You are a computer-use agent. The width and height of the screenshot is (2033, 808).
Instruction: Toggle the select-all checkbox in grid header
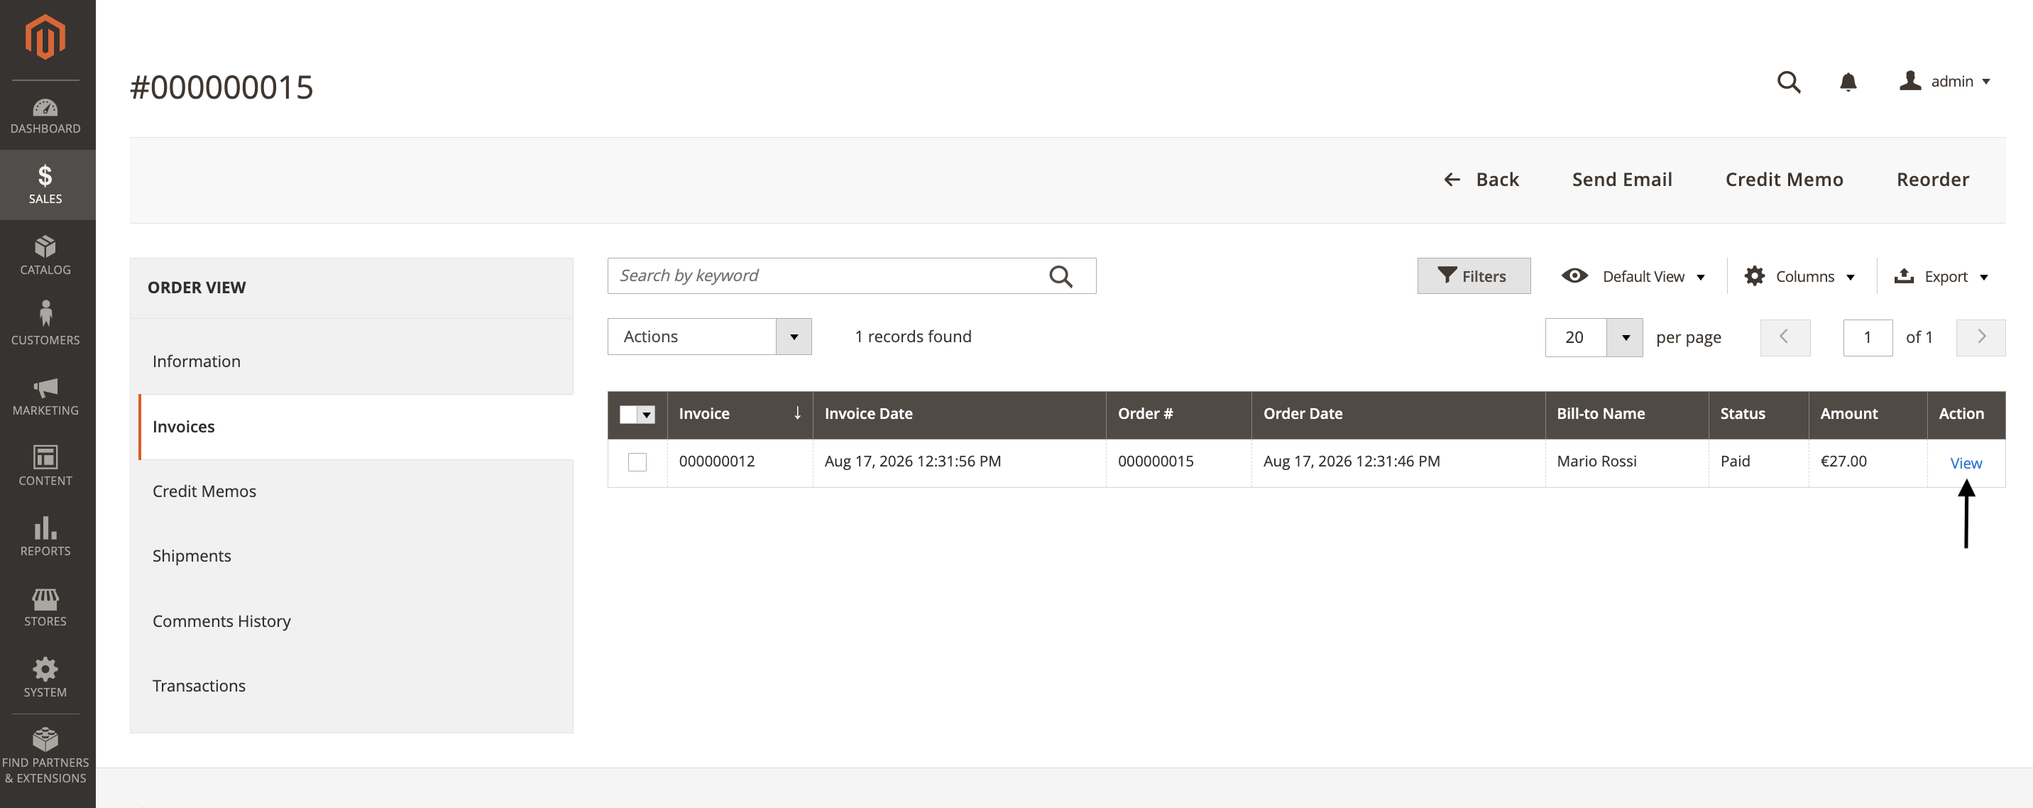pyautogui.click(x=628, y=414)
